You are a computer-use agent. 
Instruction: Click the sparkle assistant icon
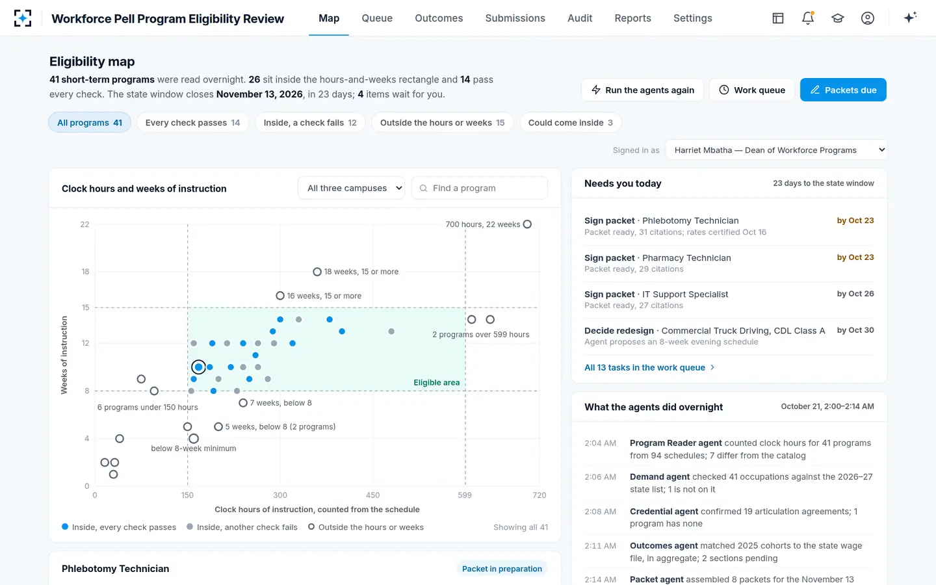pyautogui.click(x=910, y=18)
